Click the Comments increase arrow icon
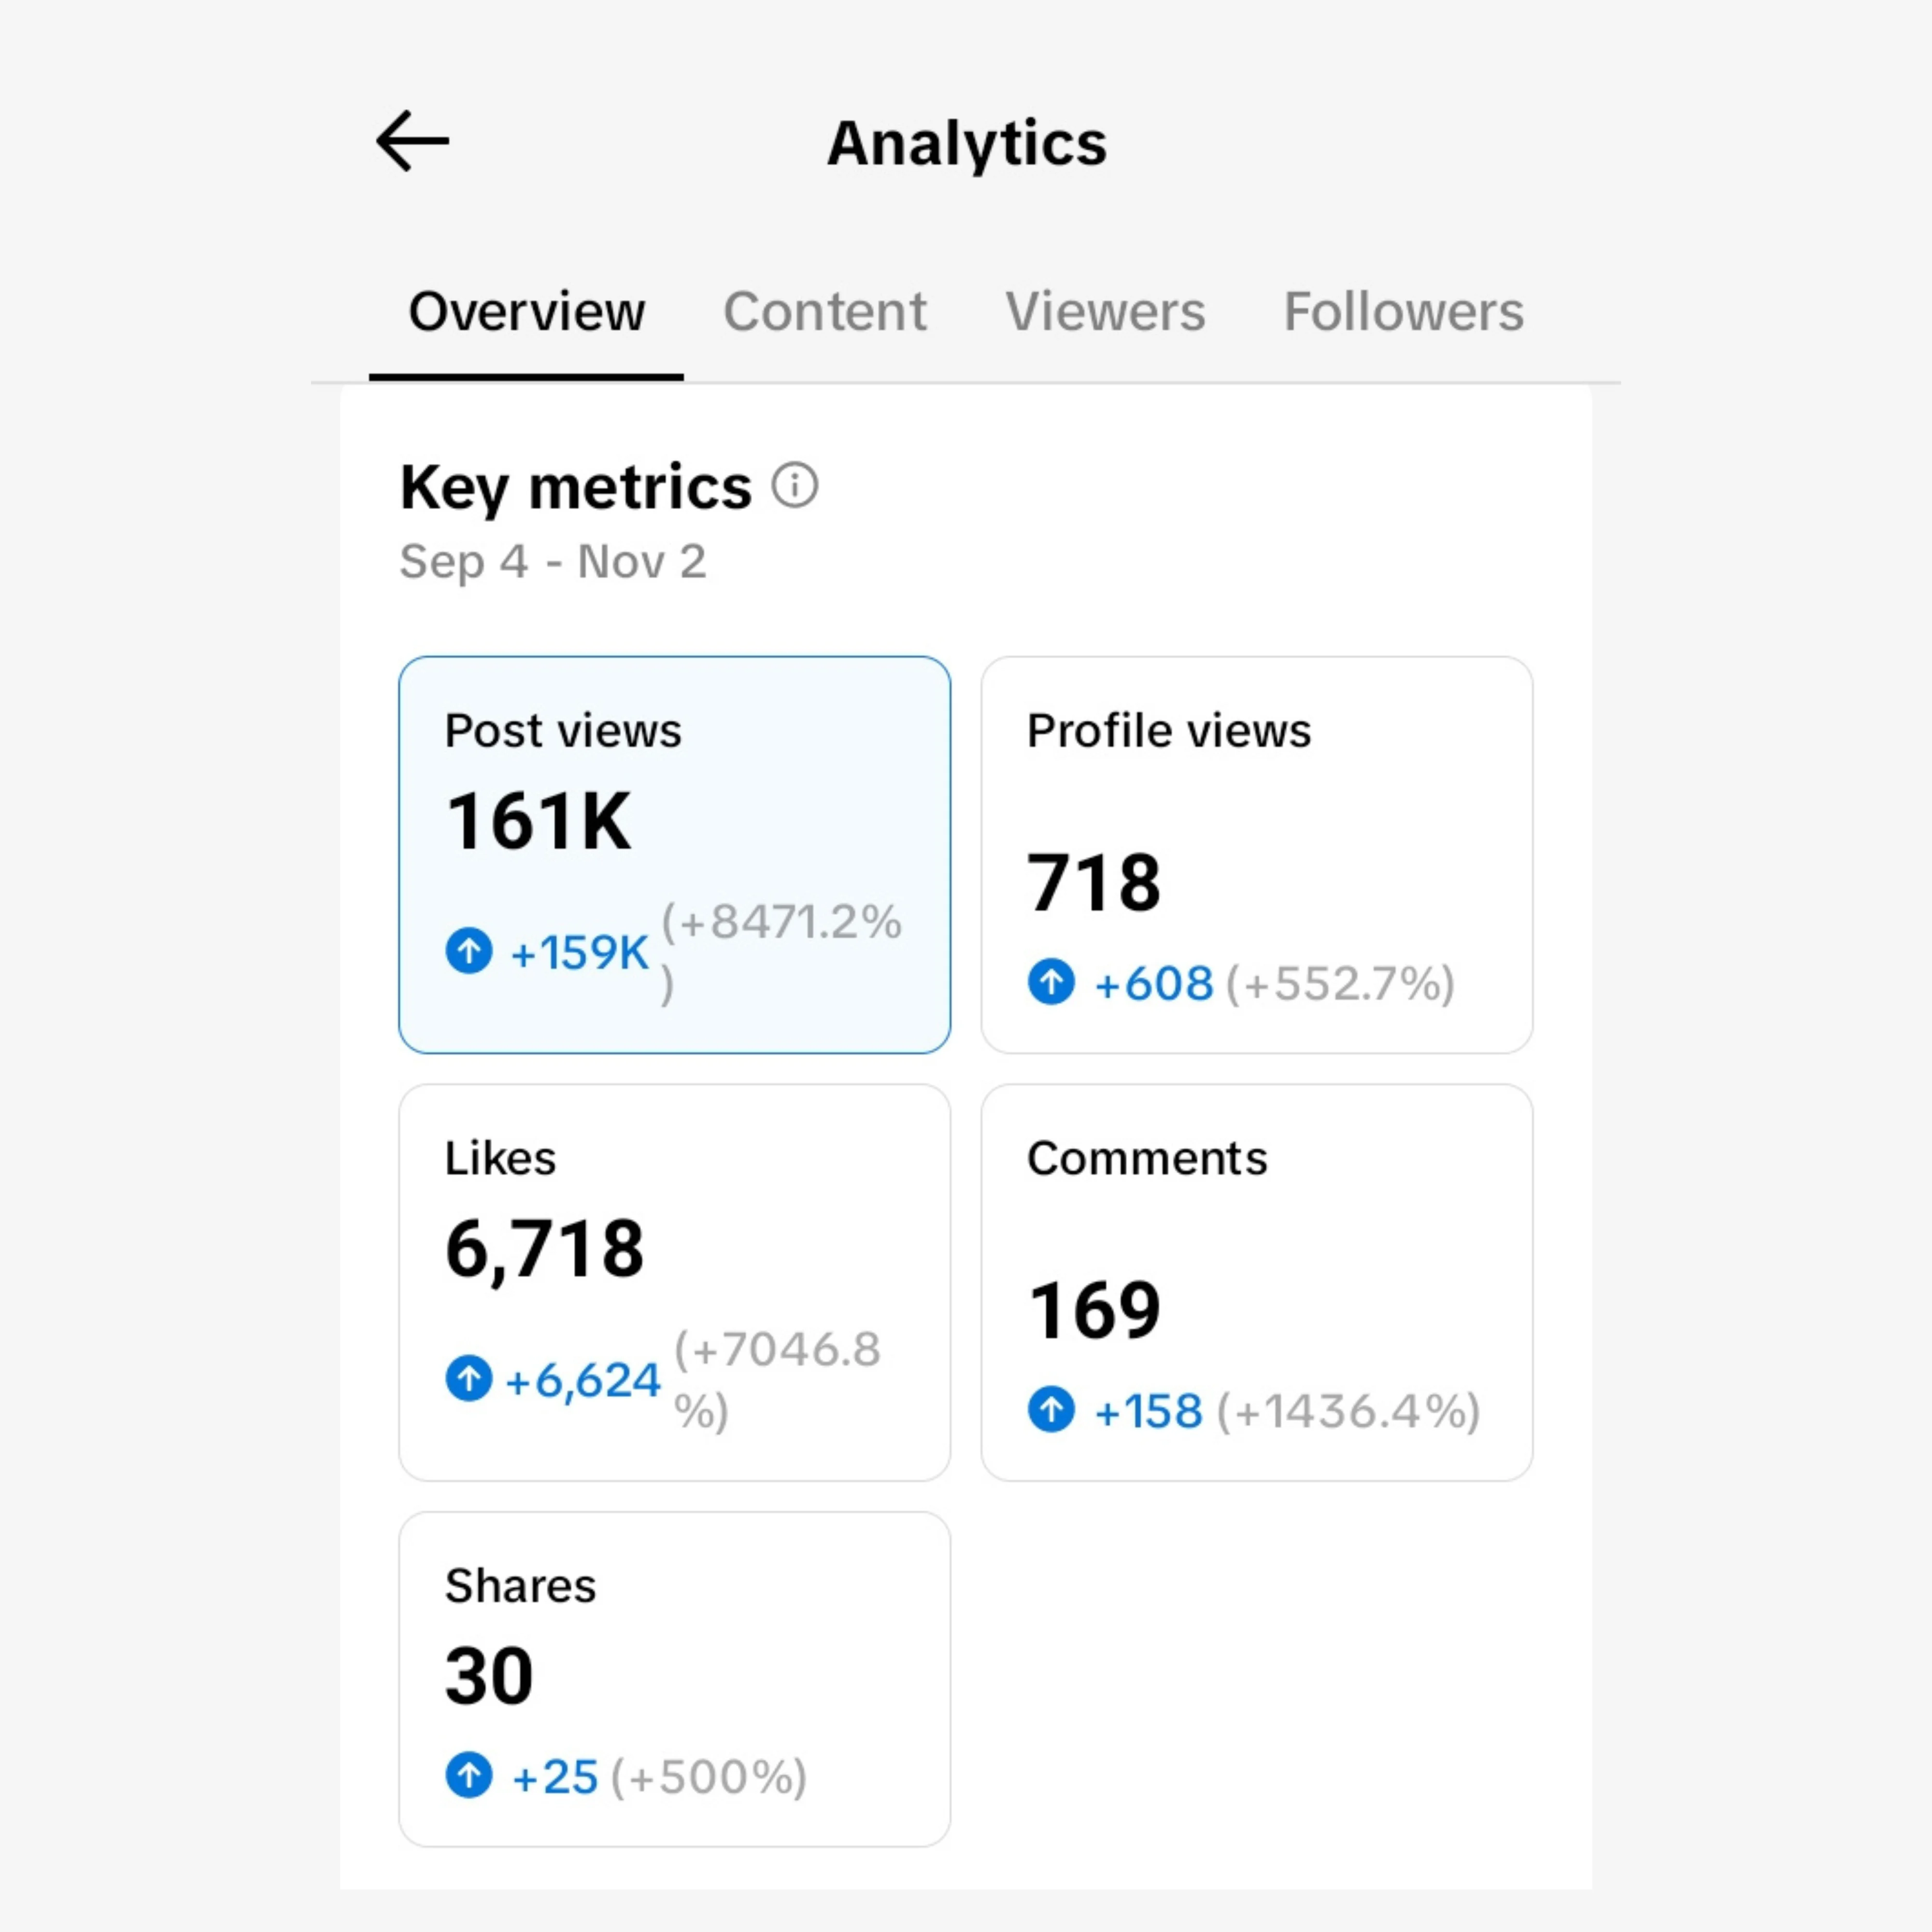1932x1932 pixels. click(1051, 1409)
